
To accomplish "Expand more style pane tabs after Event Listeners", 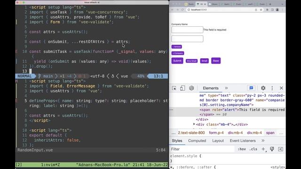I will point(263,141).
